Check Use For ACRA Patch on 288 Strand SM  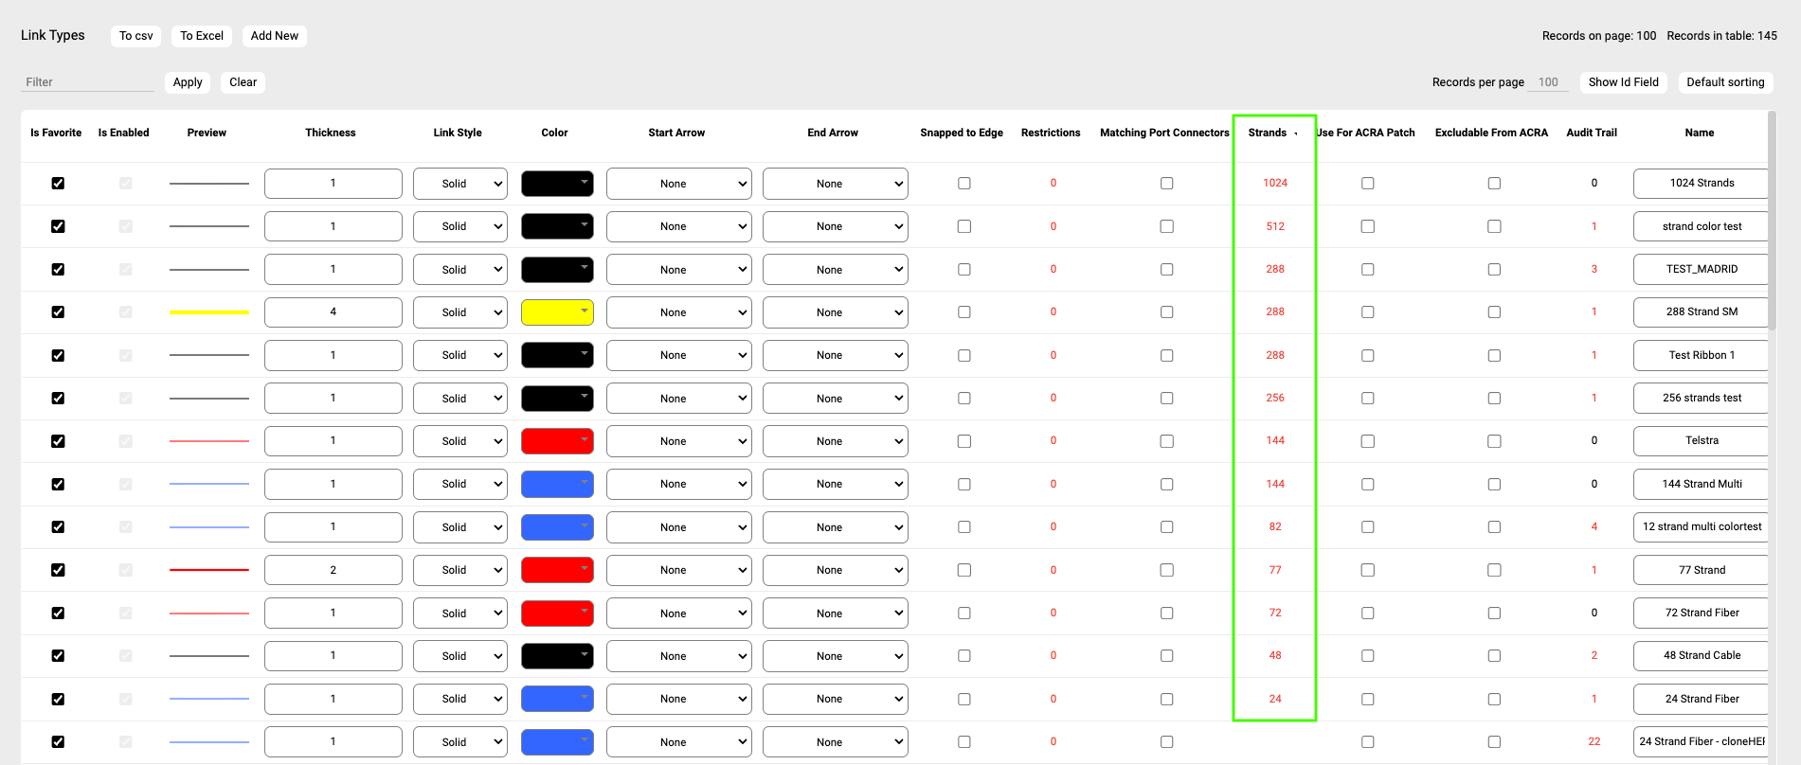(x=1367, y=312)
